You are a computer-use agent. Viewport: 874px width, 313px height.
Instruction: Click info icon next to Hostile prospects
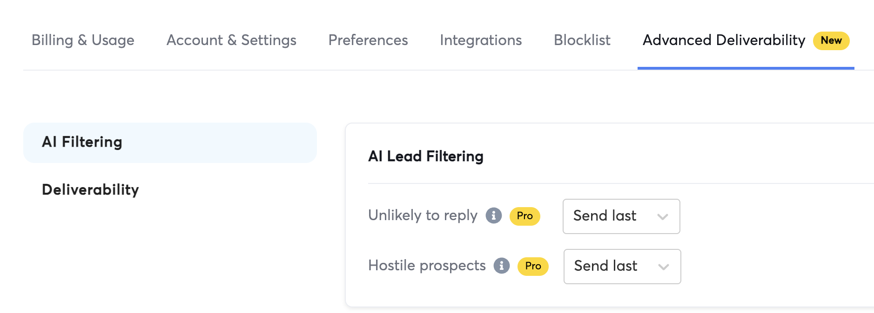click(x=502, y=266)
